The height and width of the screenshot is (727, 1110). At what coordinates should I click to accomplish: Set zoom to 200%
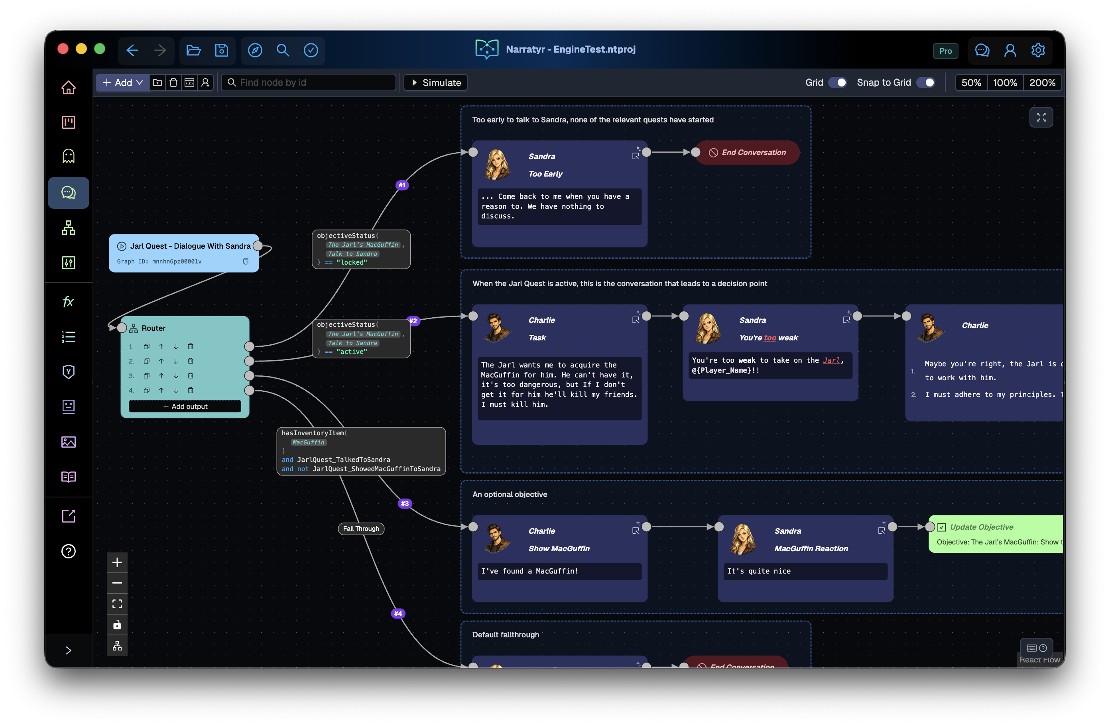(1042, 83)
